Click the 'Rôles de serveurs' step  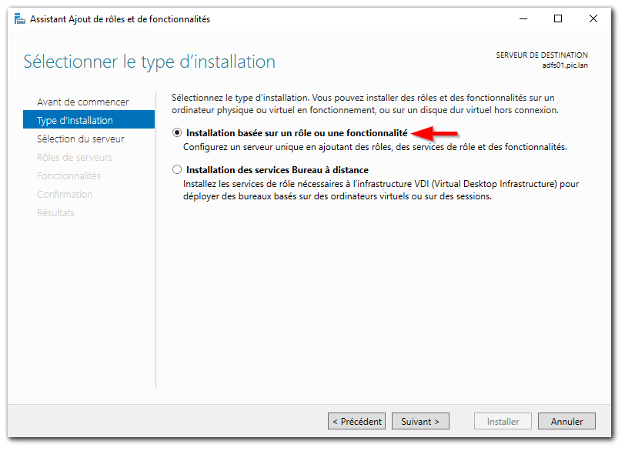[x=76, y=157]
